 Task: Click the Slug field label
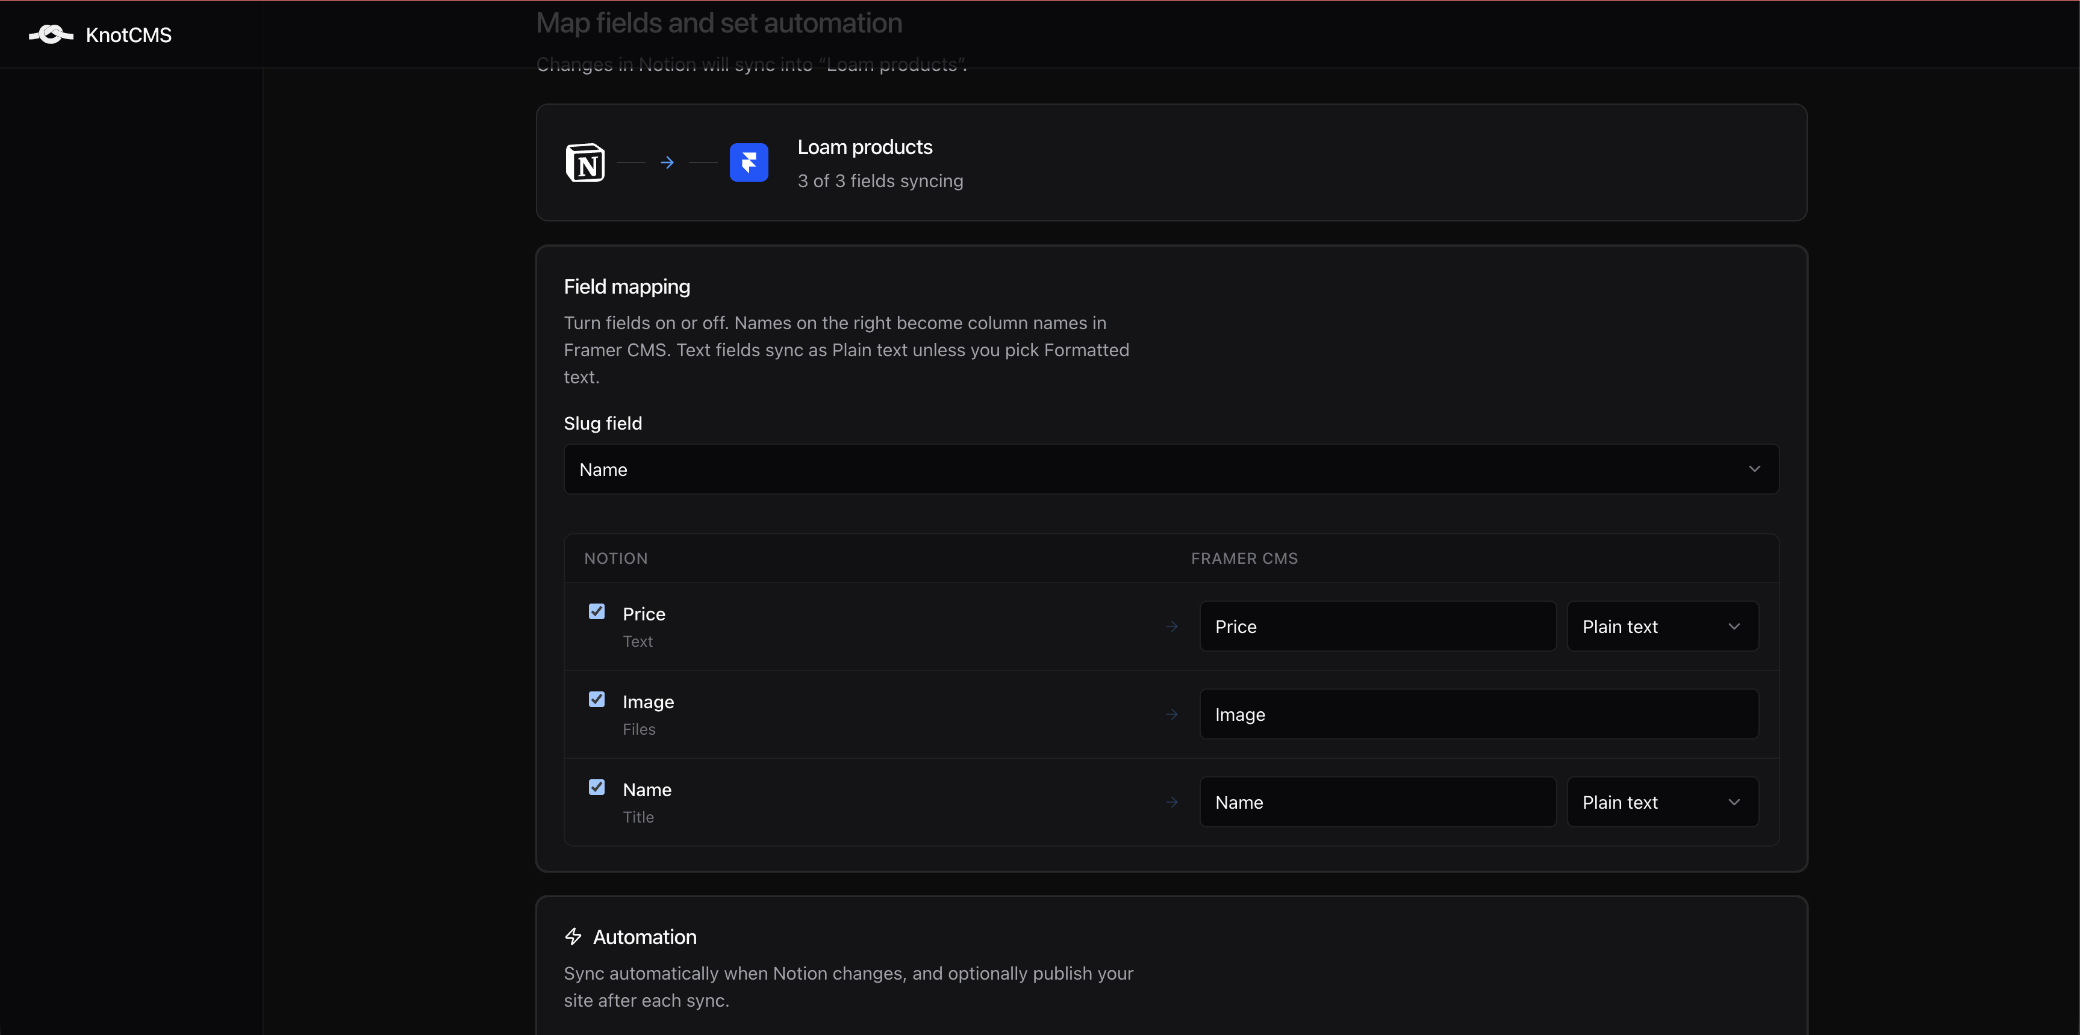[602, 424]
